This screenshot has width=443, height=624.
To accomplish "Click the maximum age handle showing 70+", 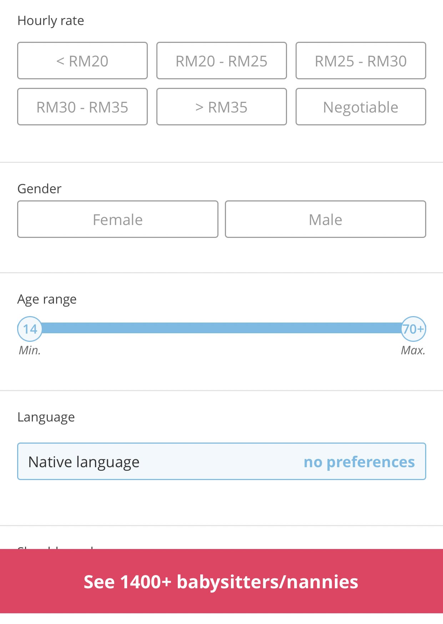I will (413, 329).
